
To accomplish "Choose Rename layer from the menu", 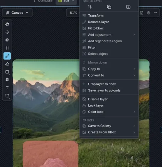I will click(x=109, y=22).
